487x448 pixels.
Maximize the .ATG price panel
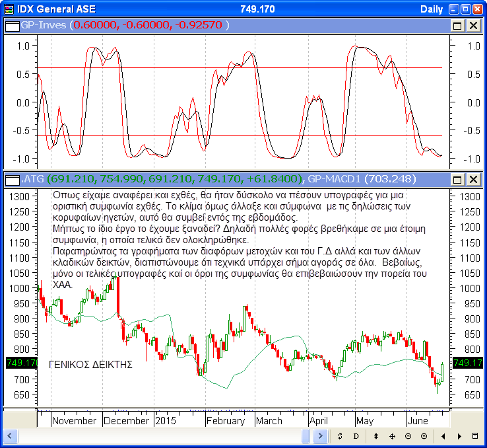pyautogui.click(x=457, y=179)
